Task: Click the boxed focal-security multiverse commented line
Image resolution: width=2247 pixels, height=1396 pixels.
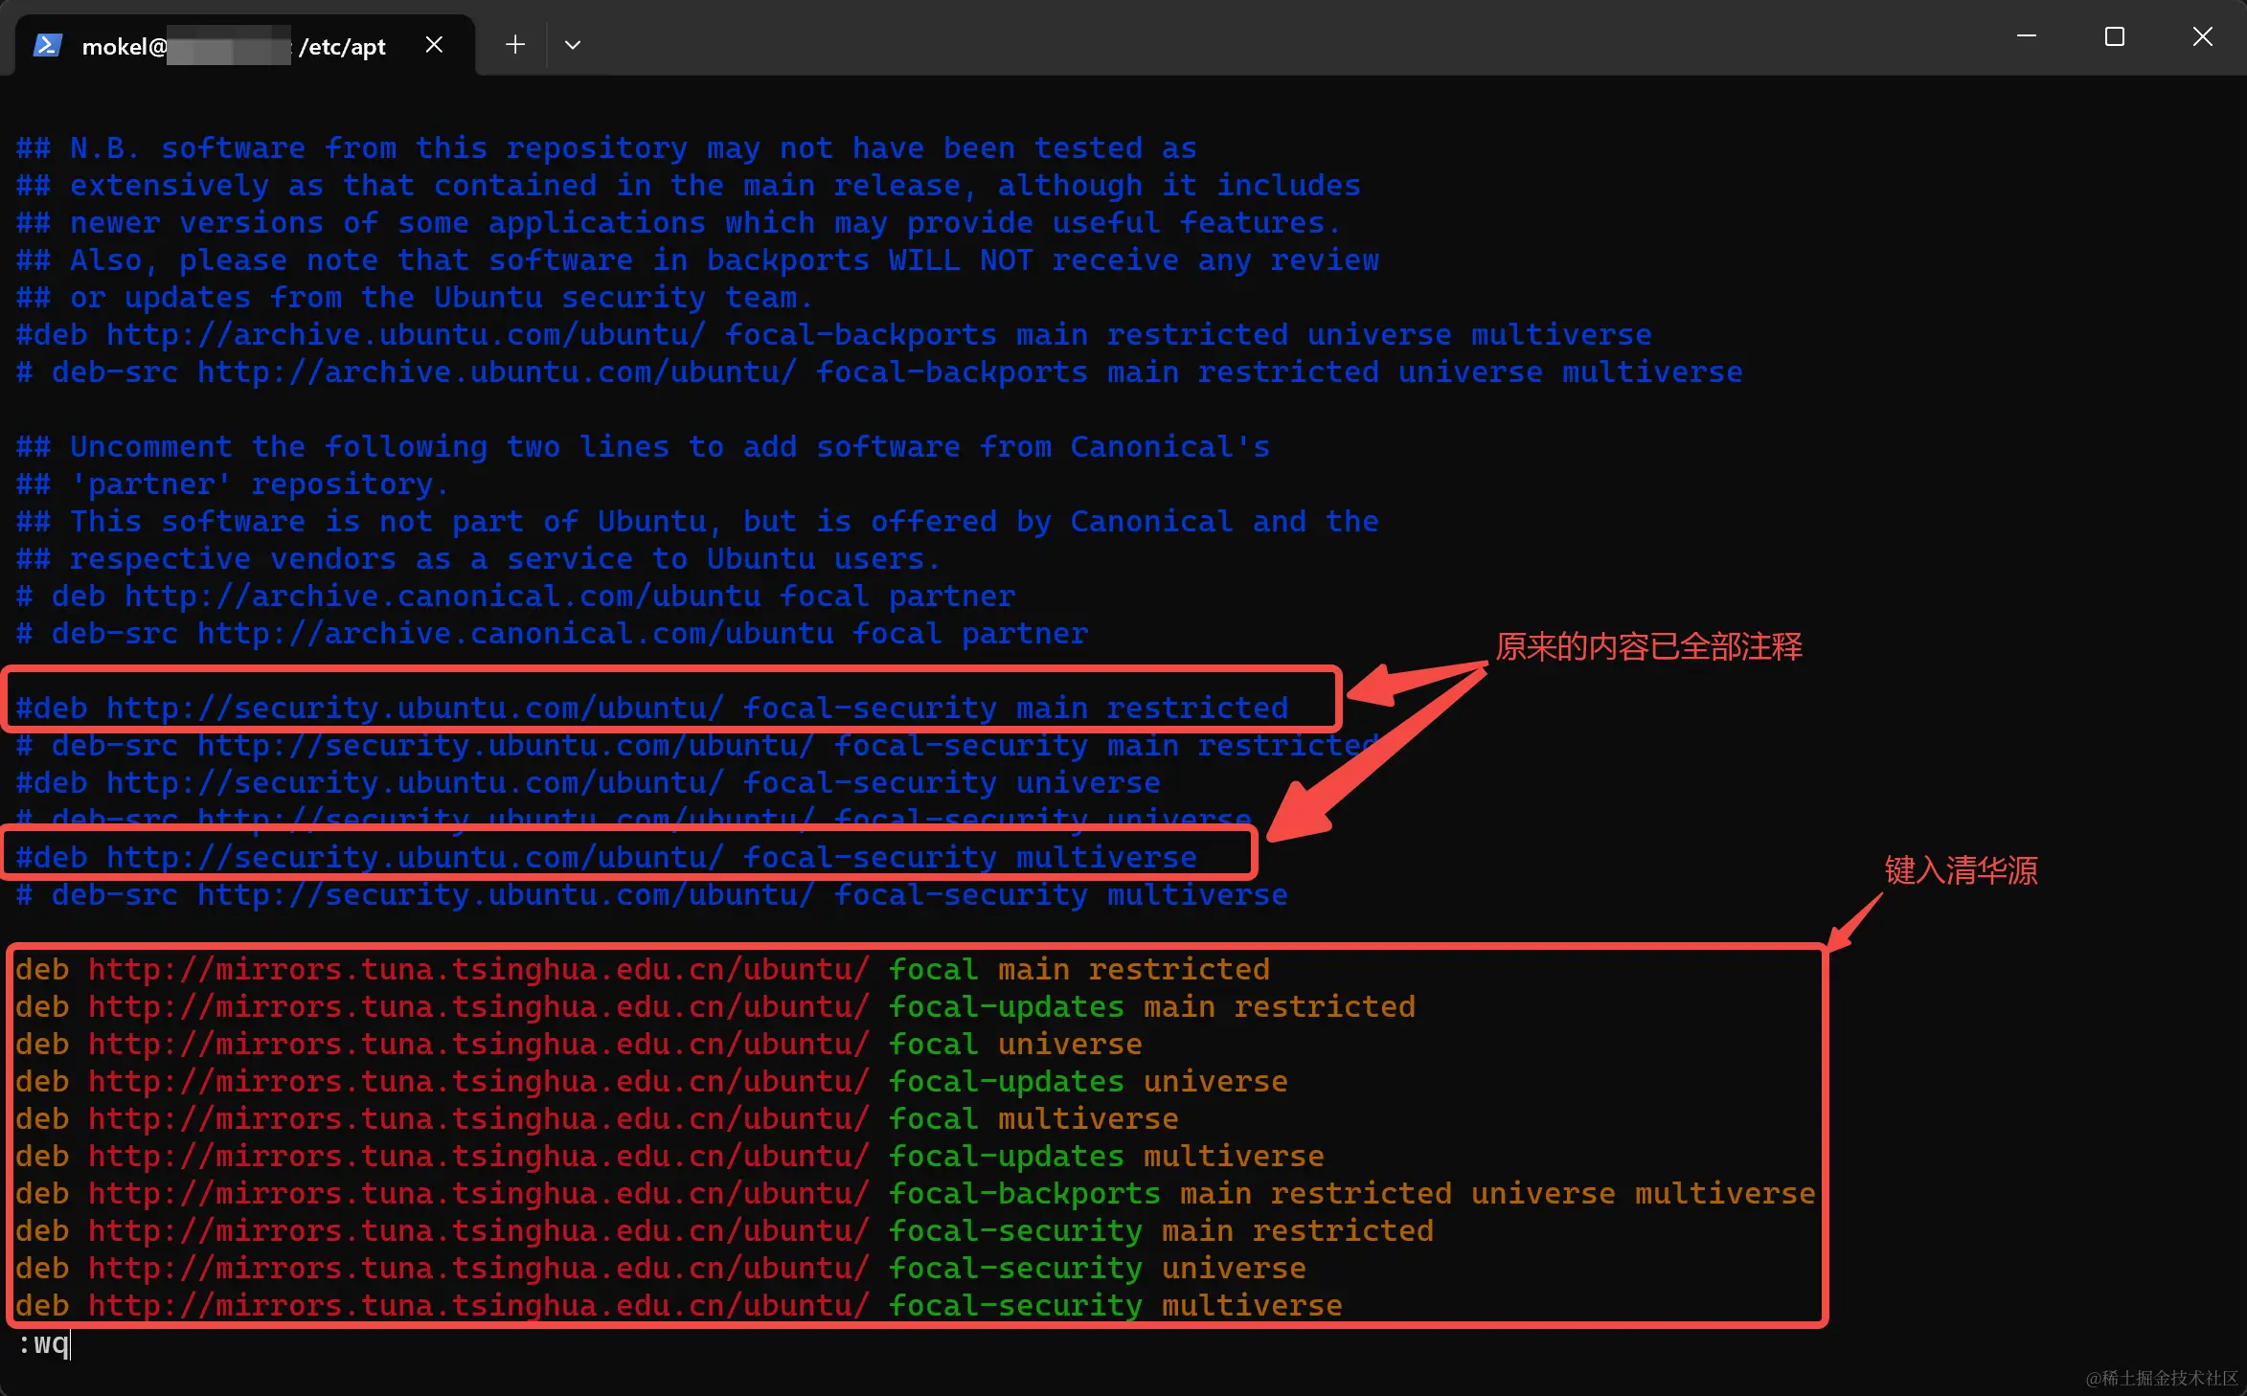Action: pos(605,858)
